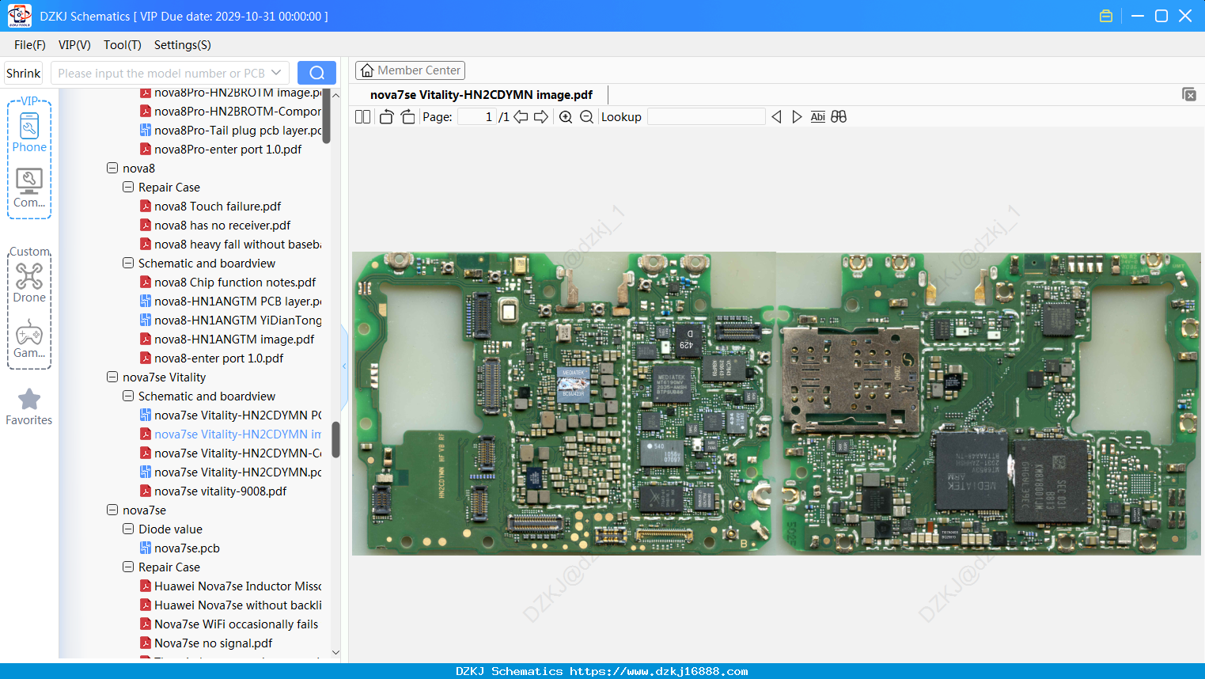Zoom in on the PDF
The image size is (1205, 679).
[566, 117]
